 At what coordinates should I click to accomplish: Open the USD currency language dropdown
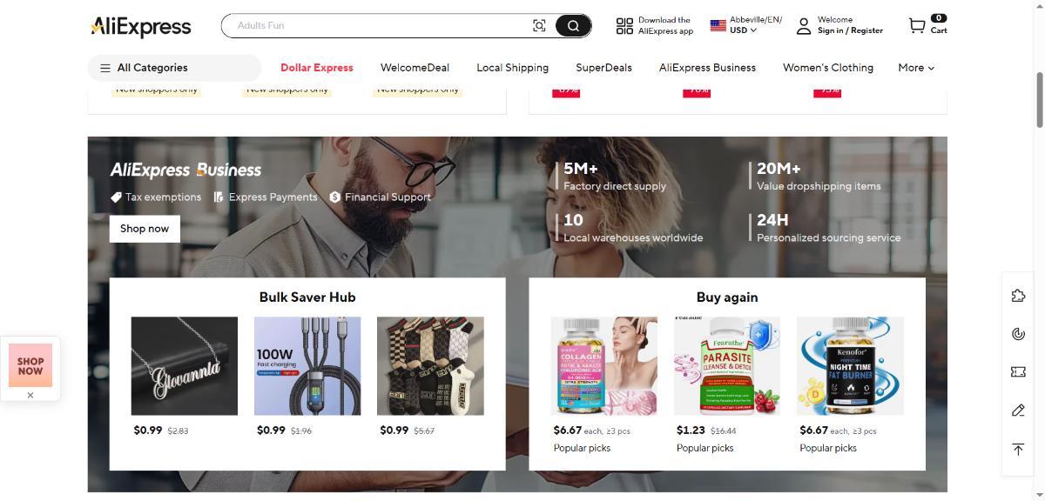point(746,25)
